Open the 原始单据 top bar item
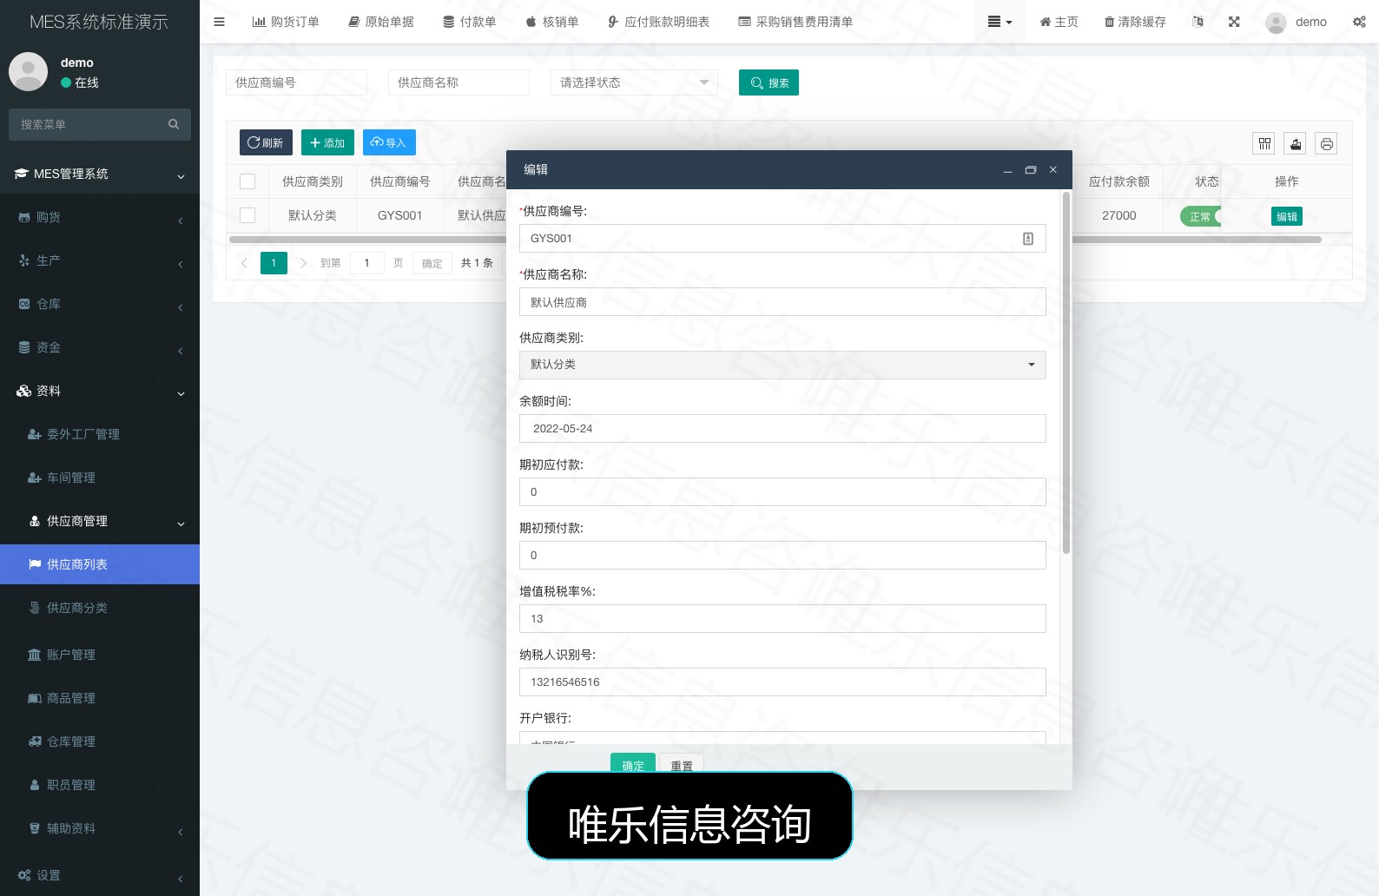1379x896 pixels. (381, 22)
